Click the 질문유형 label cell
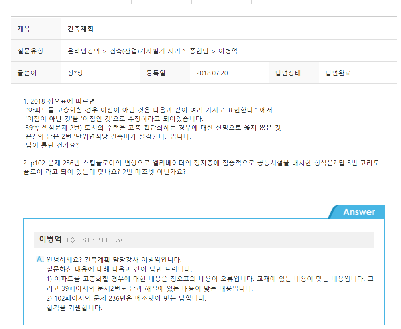401x329 pixels. pos(36,51)
